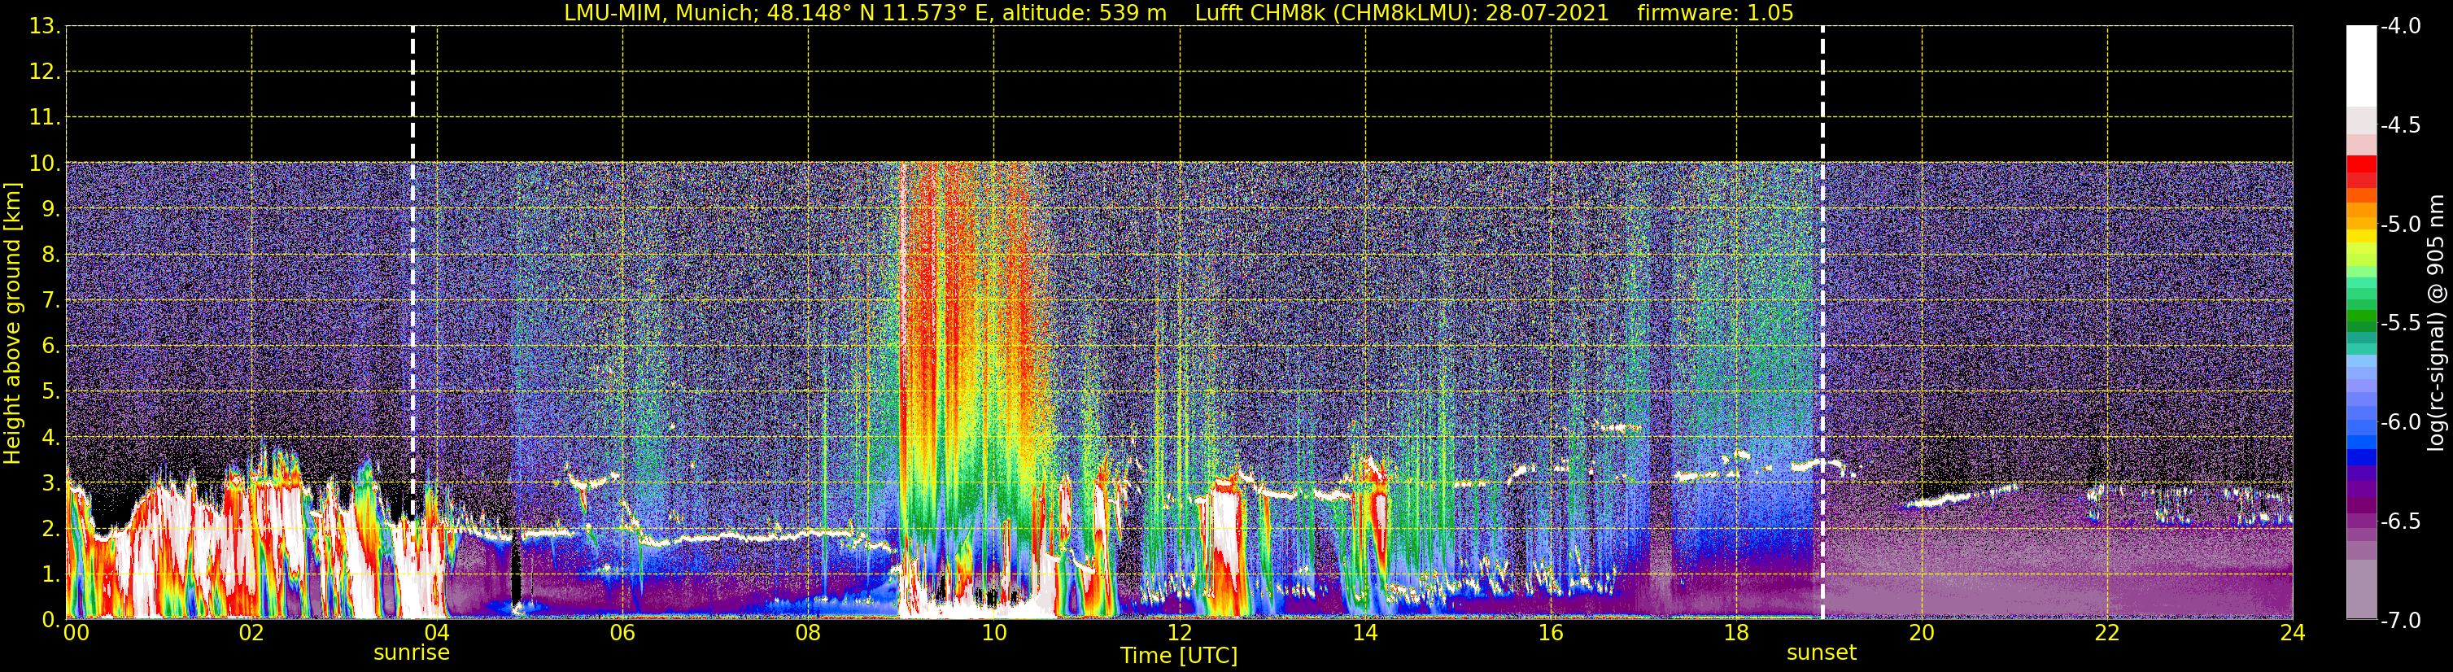The width and height of the screenshot is (2453, 672).
Task: Click the colorbar tick label "-6.5"
Action: 2401,521
